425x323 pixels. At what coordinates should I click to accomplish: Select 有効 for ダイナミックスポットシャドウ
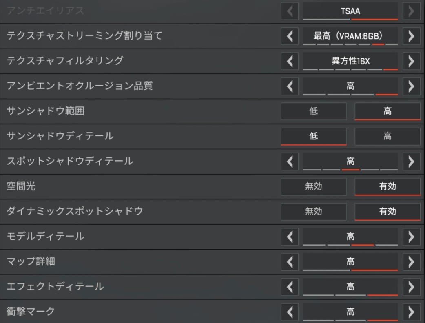tap(387, 211)
